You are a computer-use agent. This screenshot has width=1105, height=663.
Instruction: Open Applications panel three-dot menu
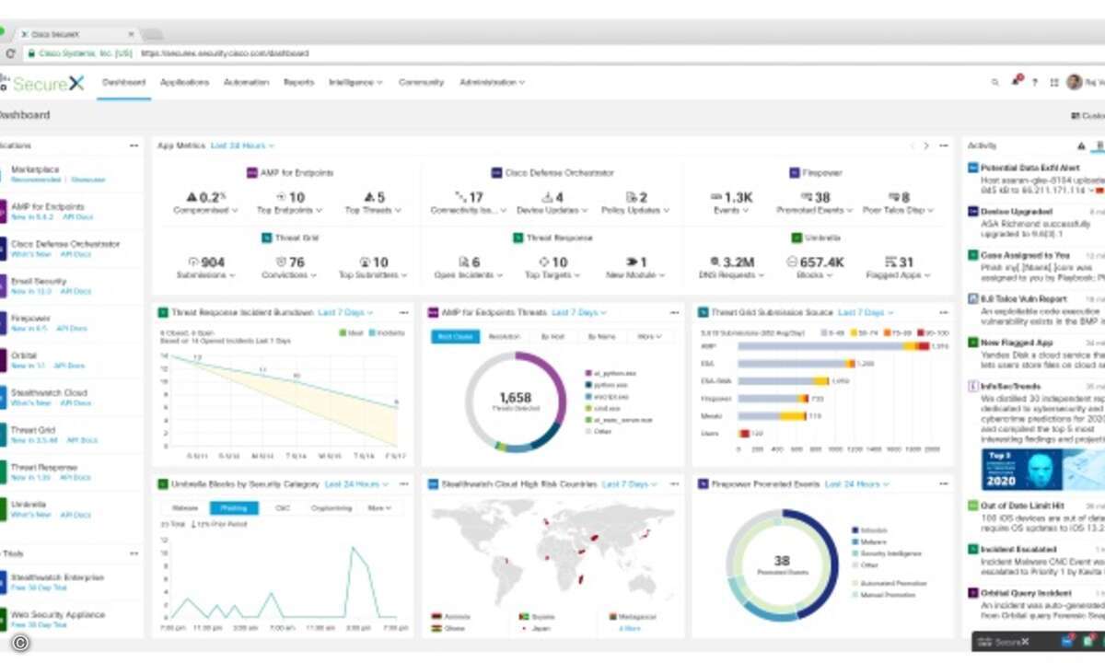(x=134, y=145)
